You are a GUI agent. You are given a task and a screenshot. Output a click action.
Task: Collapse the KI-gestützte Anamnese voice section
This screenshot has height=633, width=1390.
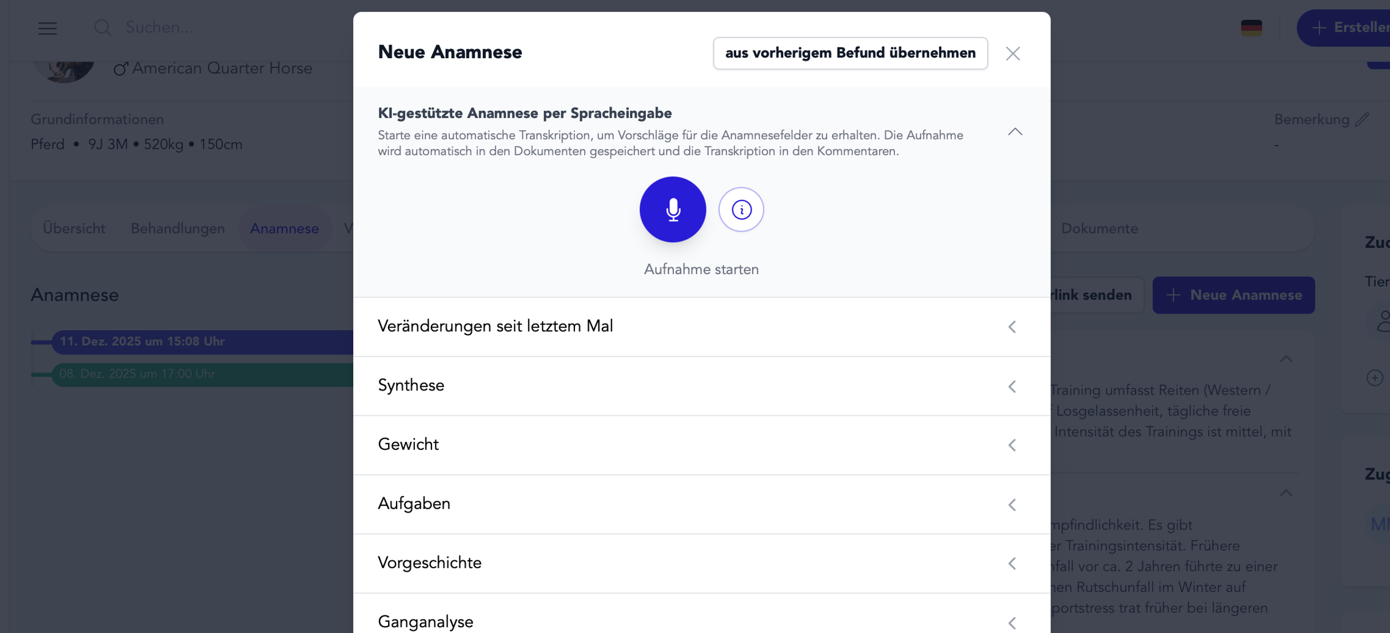pos(1014,132)
